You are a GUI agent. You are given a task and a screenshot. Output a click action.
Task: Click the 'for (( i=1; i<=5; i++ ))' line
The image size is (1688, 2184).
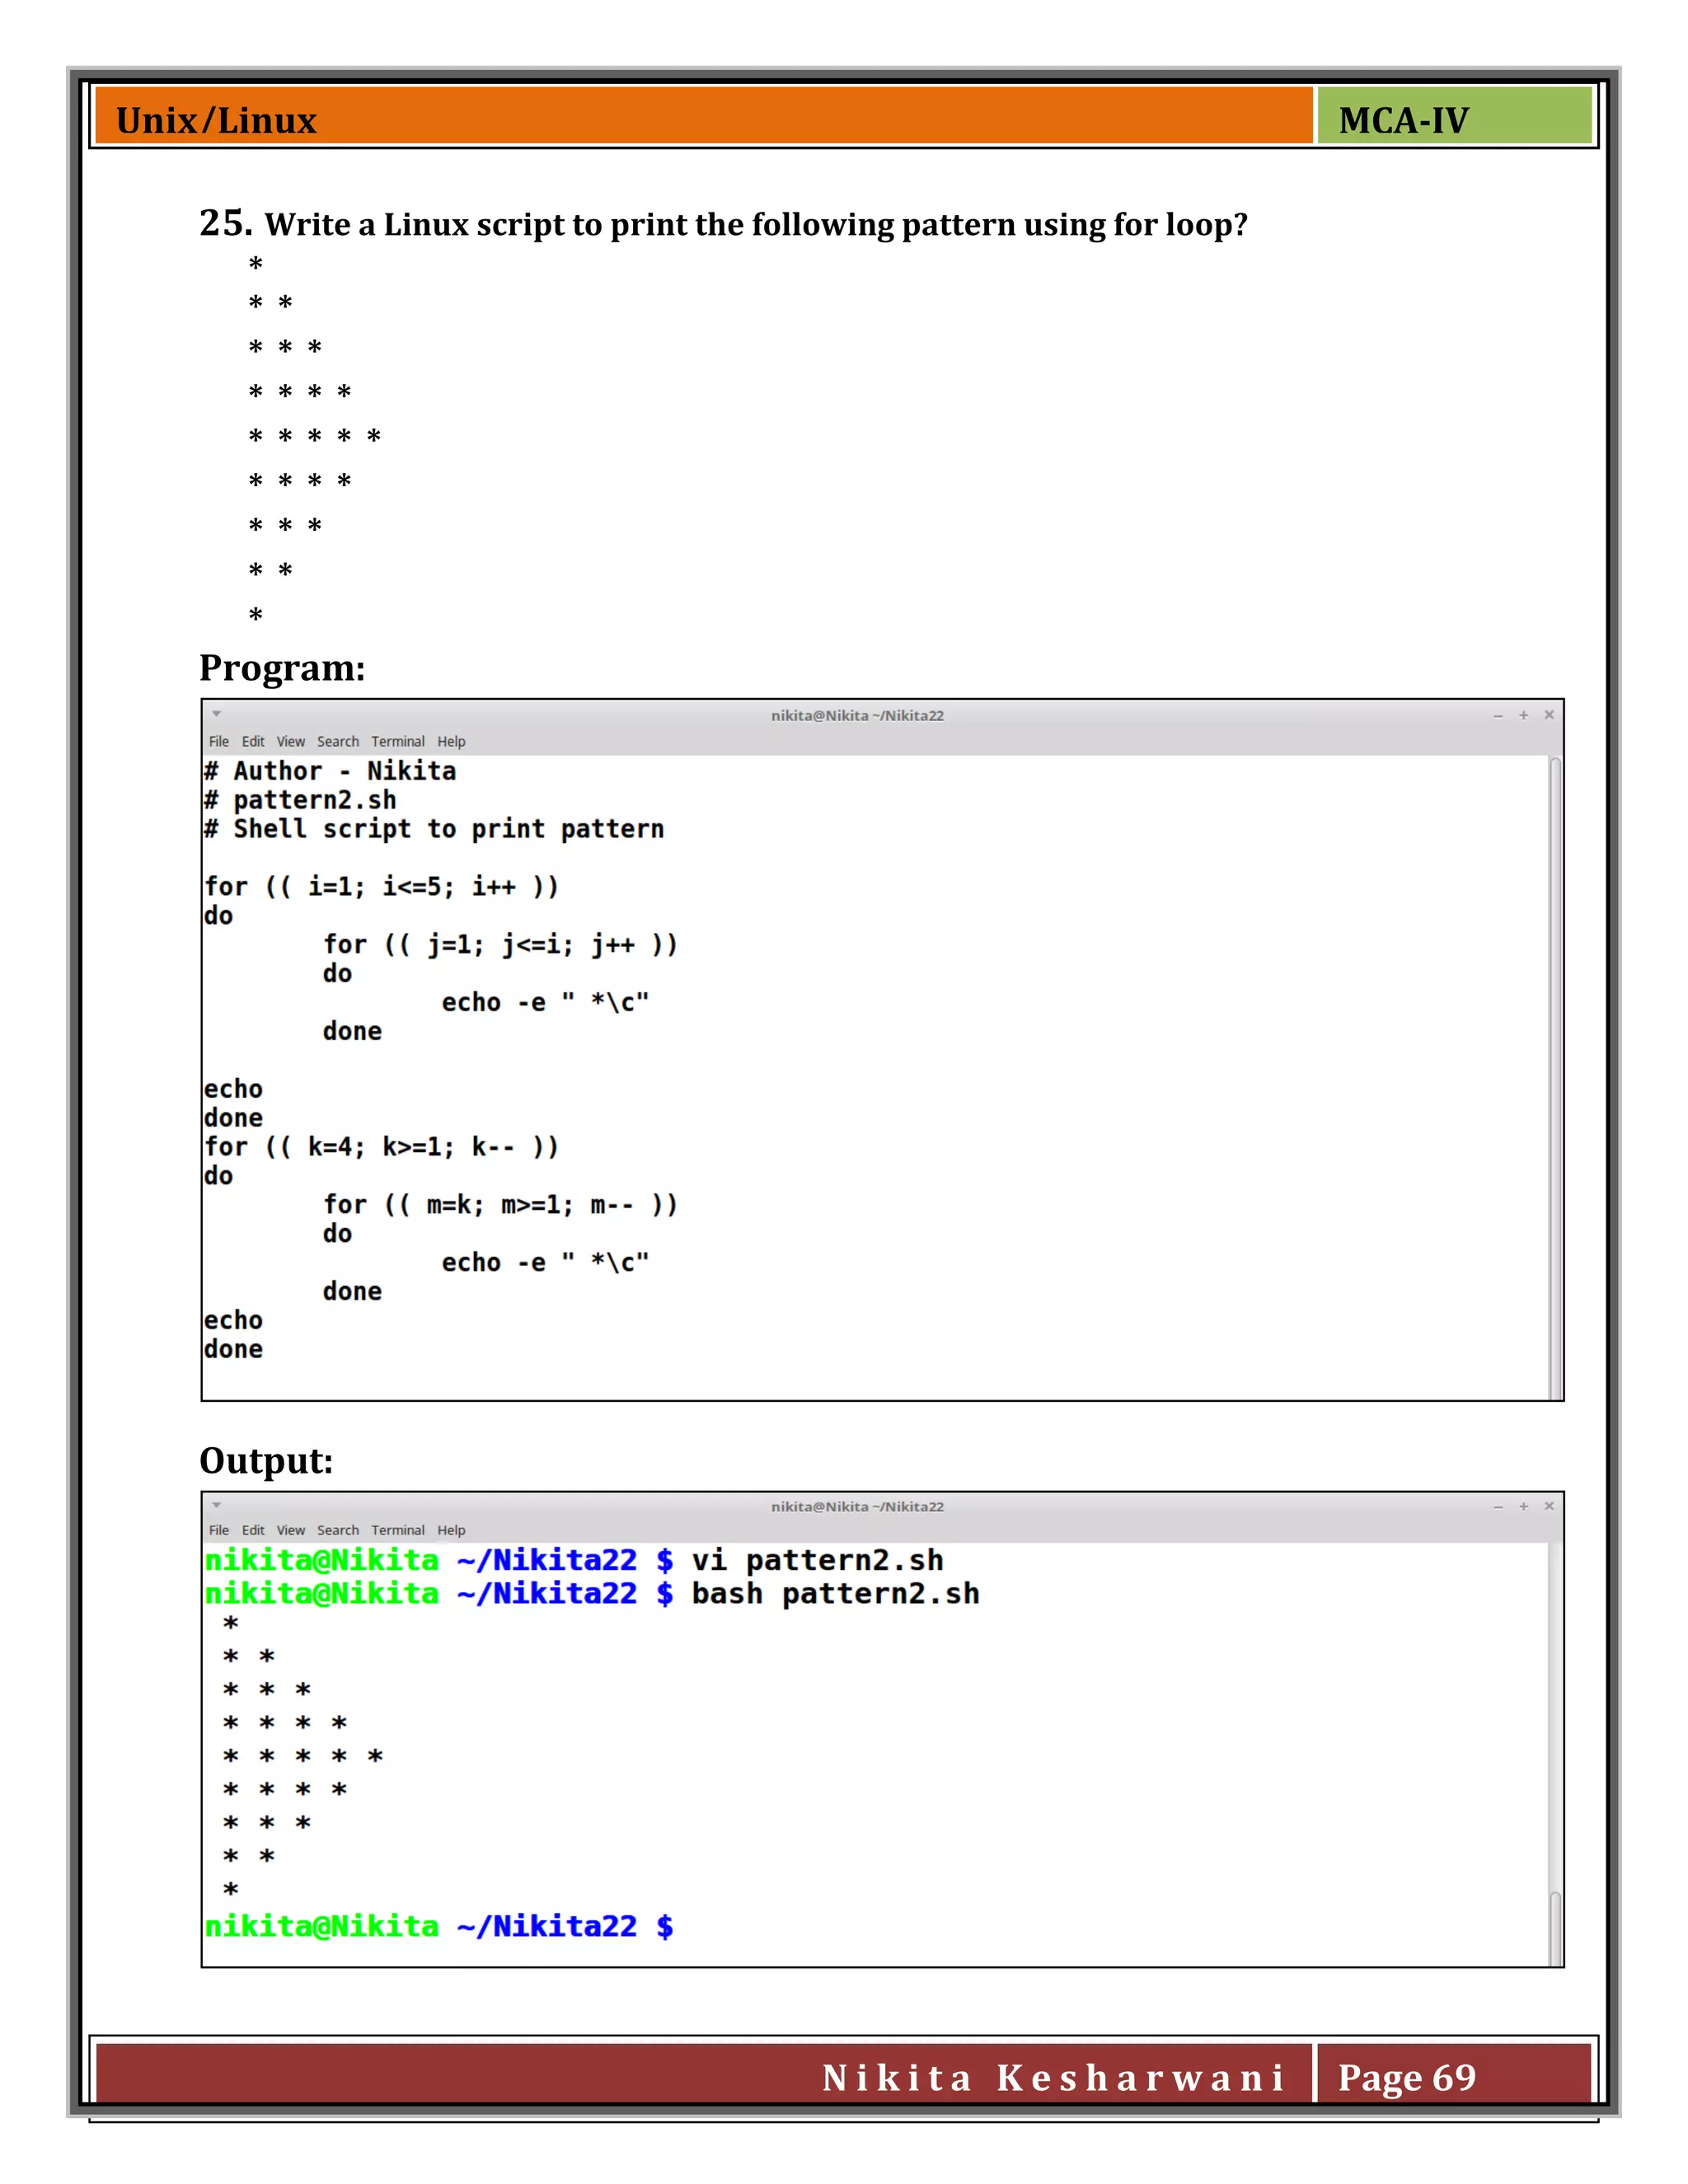click(381, 887)
